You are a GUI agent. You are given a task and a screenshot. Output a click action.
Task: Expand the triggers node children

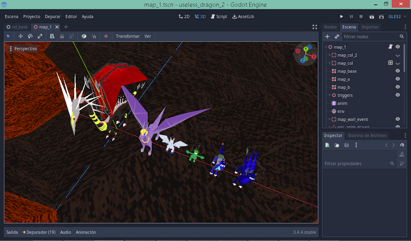[x=329, y=95]
